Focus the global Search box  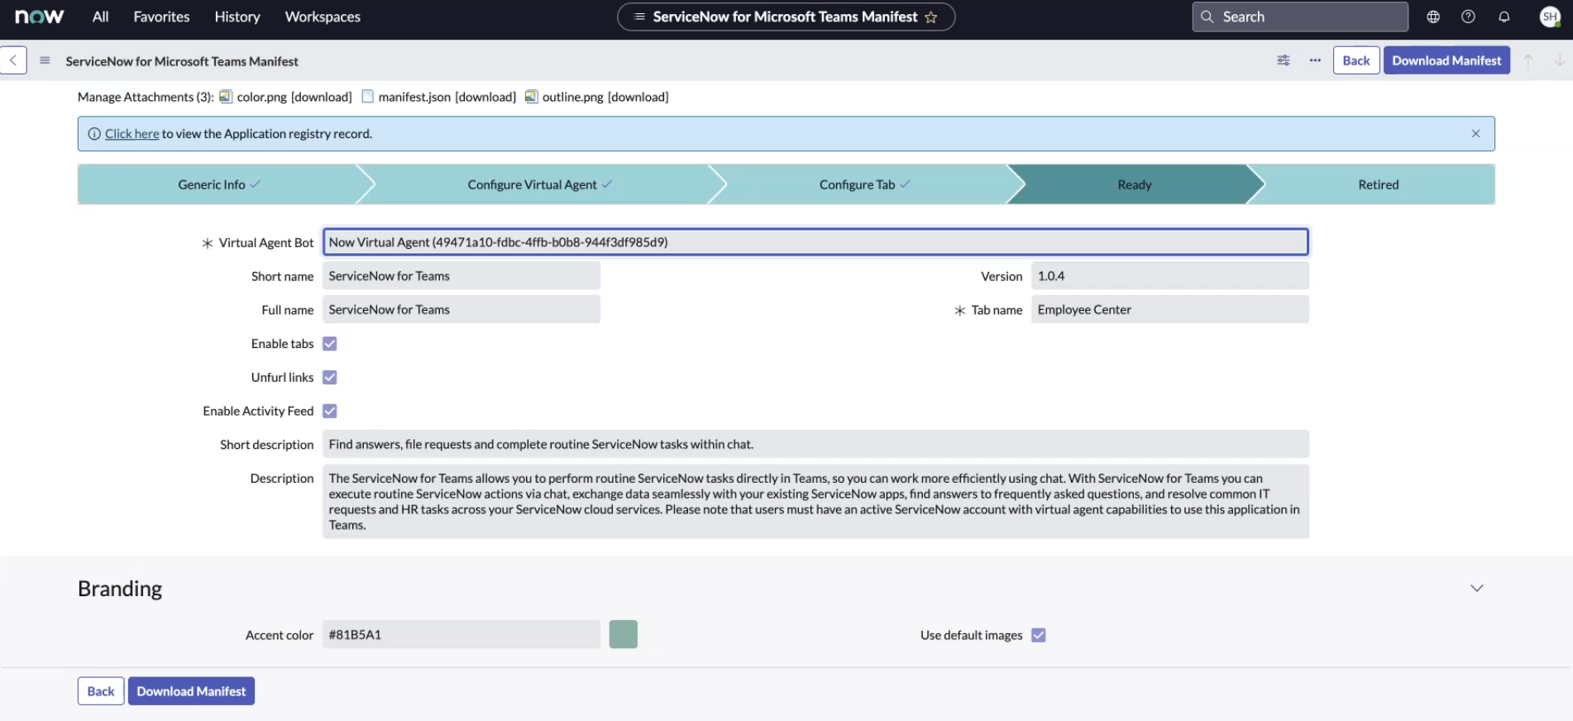[x=1300, y=17]
